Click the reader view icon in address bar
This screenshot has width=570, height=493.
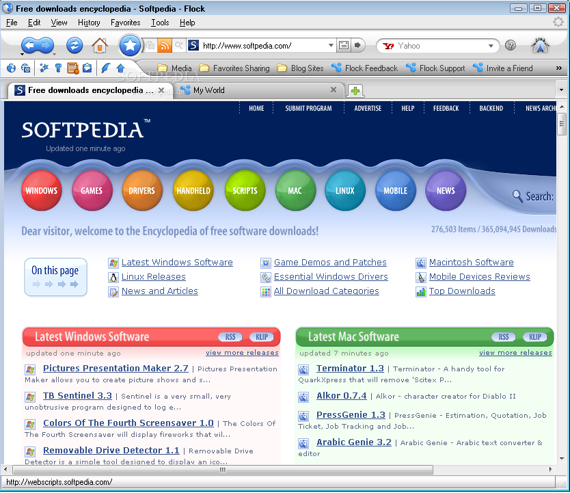(x=344, y=45)
